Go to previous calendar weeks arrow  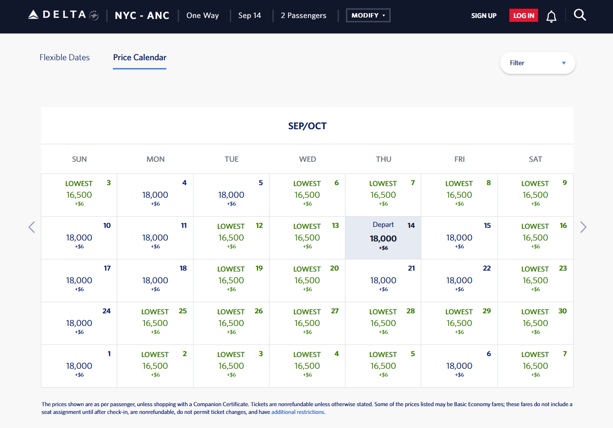click(32, 227)
